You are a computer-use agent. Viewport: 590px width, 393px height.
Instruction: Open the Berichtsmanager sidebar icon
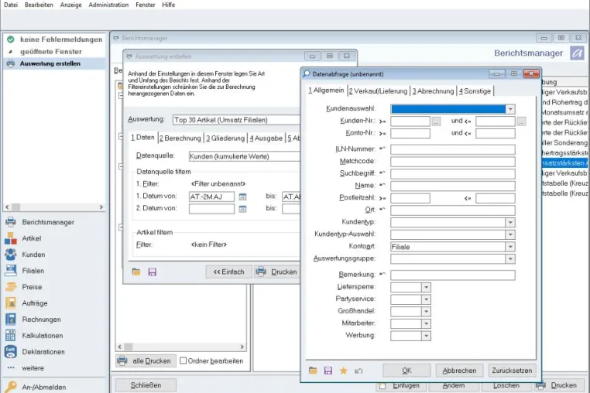[11, 222]
